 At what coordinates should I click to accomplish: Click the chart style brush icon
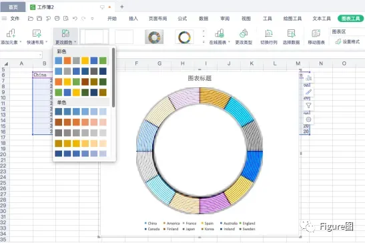[x=308, y=92]
